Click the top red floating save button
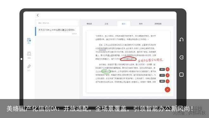 (x=168, y=69)
